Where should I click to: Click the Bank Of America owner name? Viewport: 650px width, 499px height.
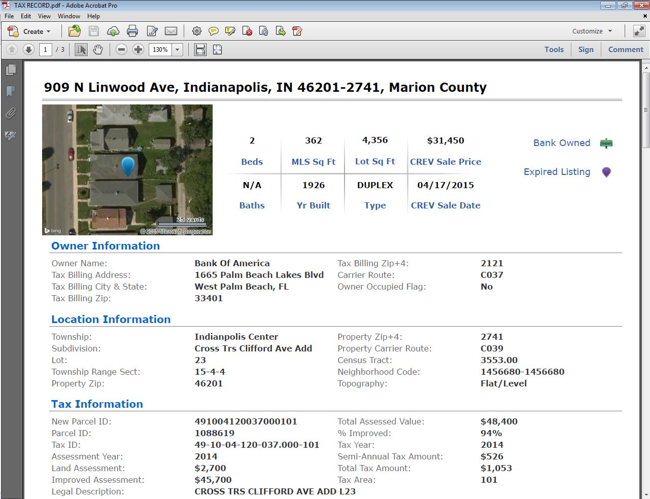232,263
